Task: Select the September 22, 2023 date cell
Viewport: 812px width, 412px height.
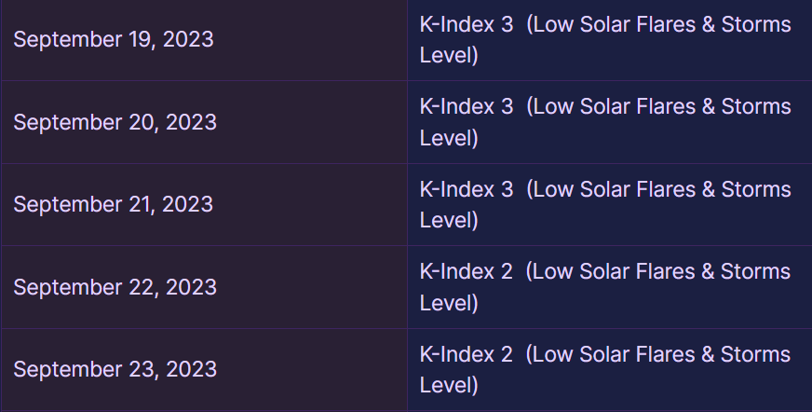Action: coord(115,287)
